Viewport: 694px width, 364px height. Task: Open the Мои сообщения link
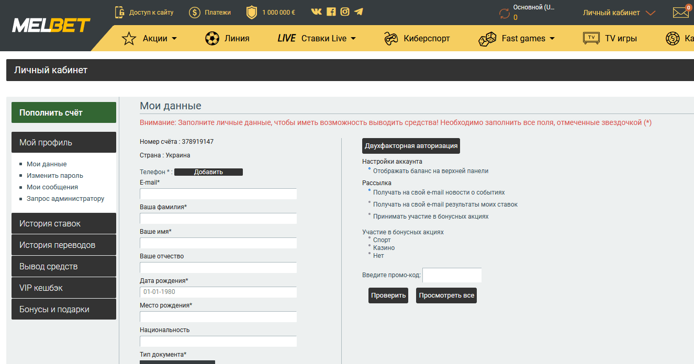tap(52, 187)
